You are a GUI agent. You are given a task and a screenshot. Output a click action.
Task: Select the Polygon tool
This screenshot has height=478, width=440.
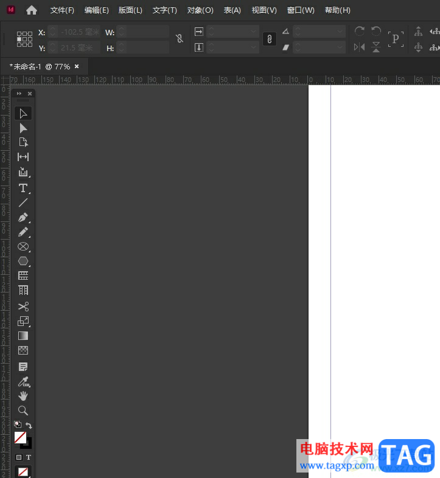tap(23, 261)
